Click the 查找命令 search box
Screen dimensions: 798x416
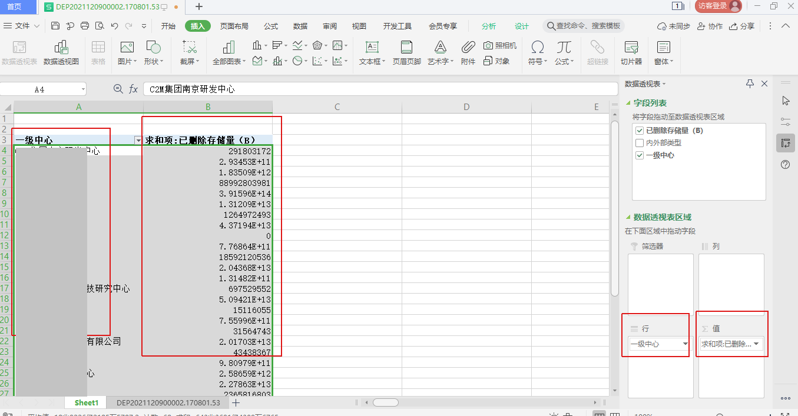(x=584, y=26)
